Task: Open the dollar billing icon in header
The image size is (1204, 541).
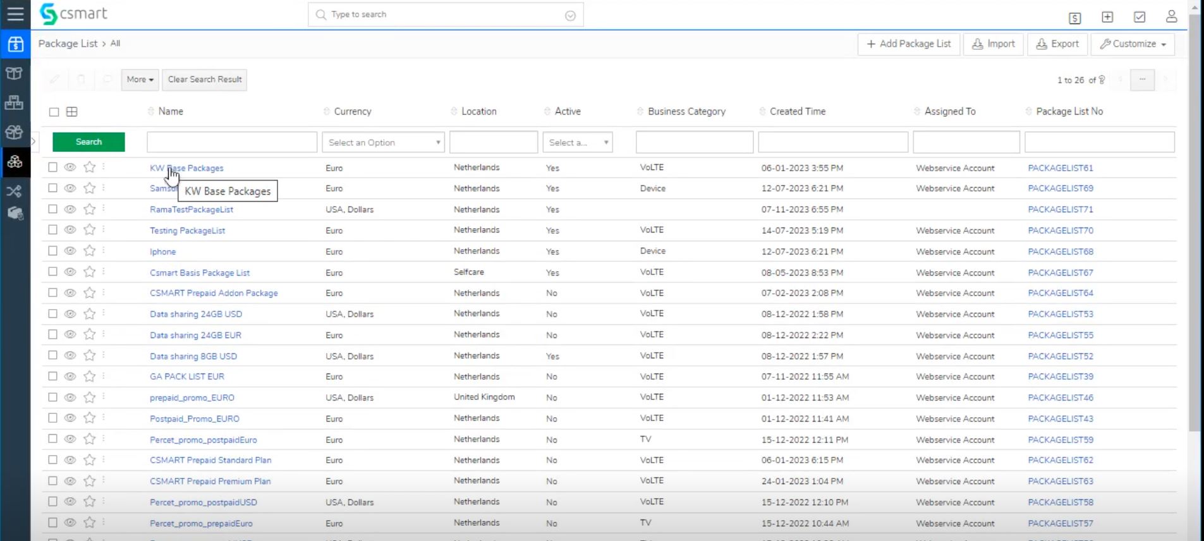Action: tap(1075, 18)
